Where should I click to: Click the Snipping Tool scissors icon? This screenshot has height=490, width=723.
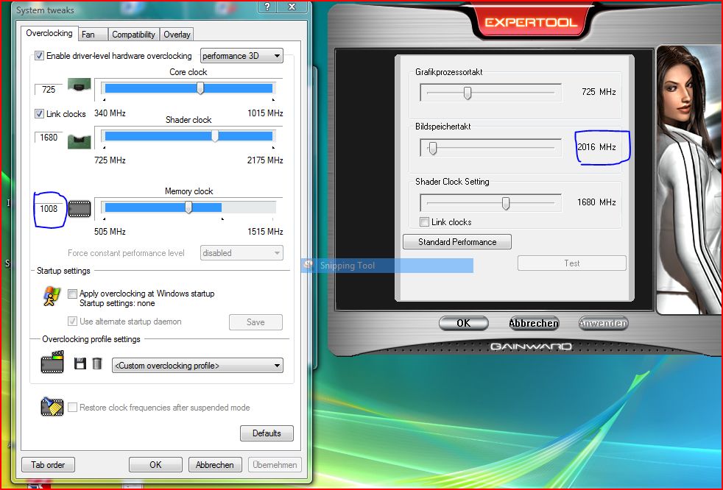pyautogui.click(x=308, y=265)
